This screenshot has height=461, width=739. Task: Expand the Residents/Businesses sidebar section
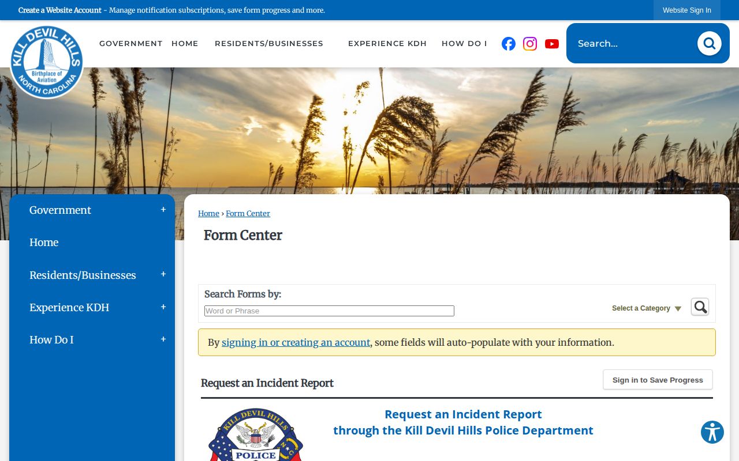163,275
